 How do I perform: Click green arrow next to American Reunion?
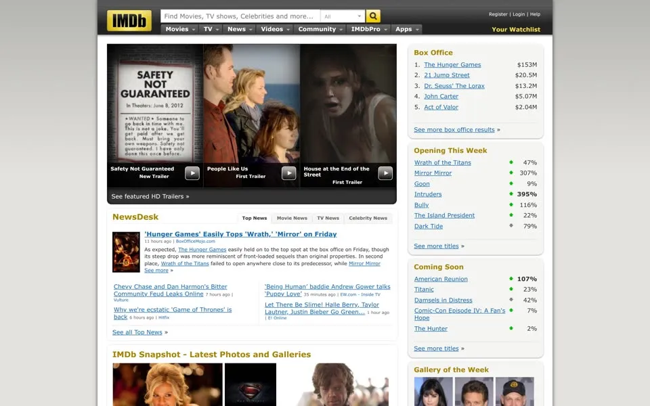pos(511,278)
